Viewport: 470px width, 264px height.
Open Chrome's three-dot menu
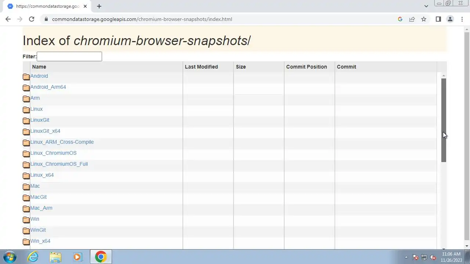pos(462,19)
